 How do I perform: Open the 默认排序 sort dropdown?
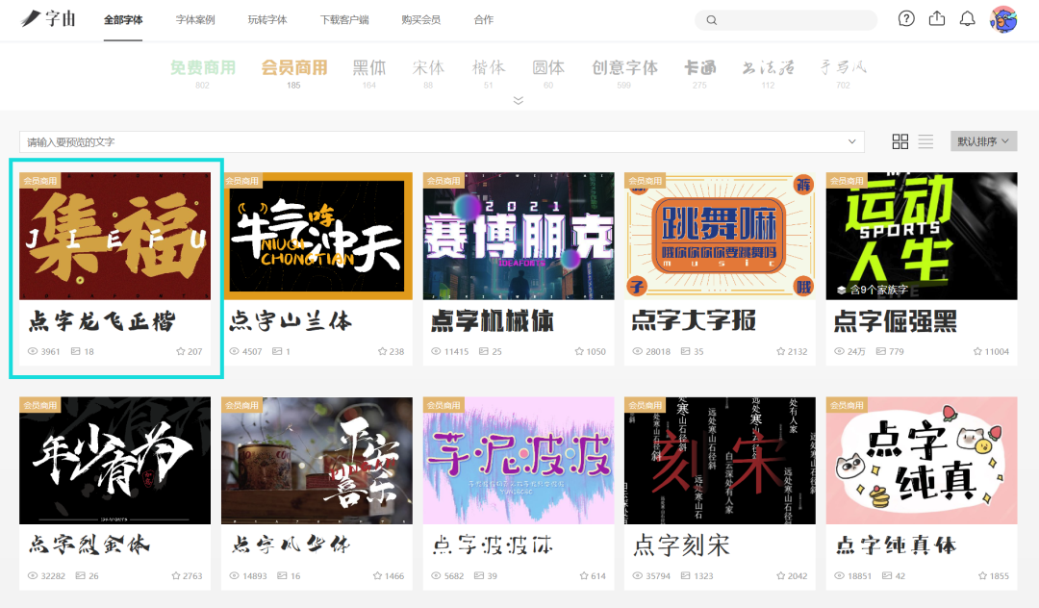(983, 141)
